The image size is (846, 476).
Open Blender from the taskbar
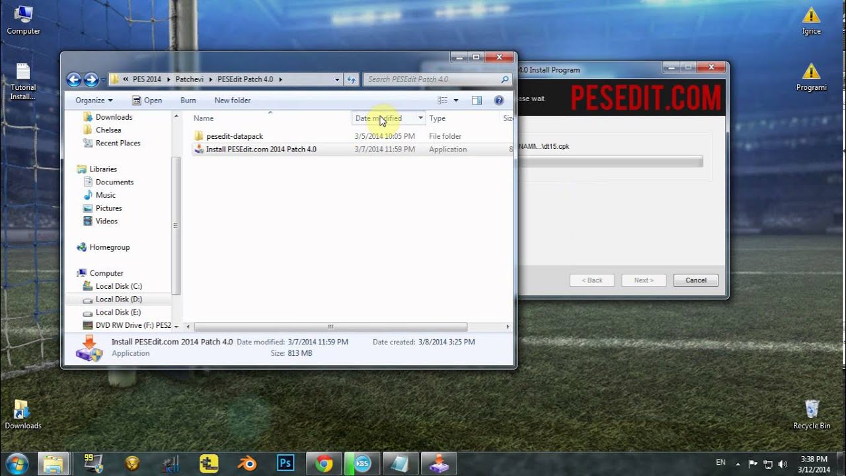click(x=249, y=463)
